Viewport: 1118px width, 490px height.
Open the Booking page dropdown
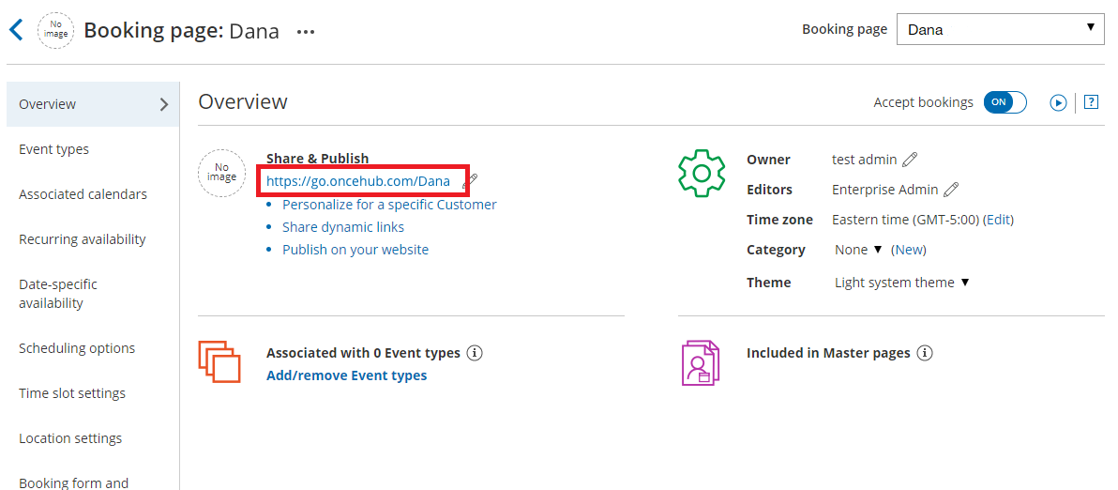pyautogui.click(x=1000, y=29)
